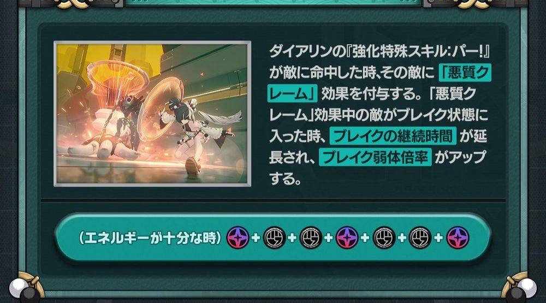
Task: Click the (エネルギーが十分な時) label
Action: point(150,238)
